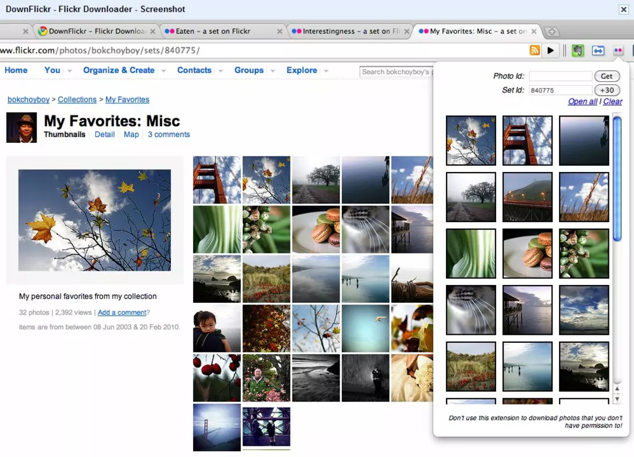
Task: Select green leaf stripes thumbnail in popup
Action: pyautogui.click(x=470, y=254)
